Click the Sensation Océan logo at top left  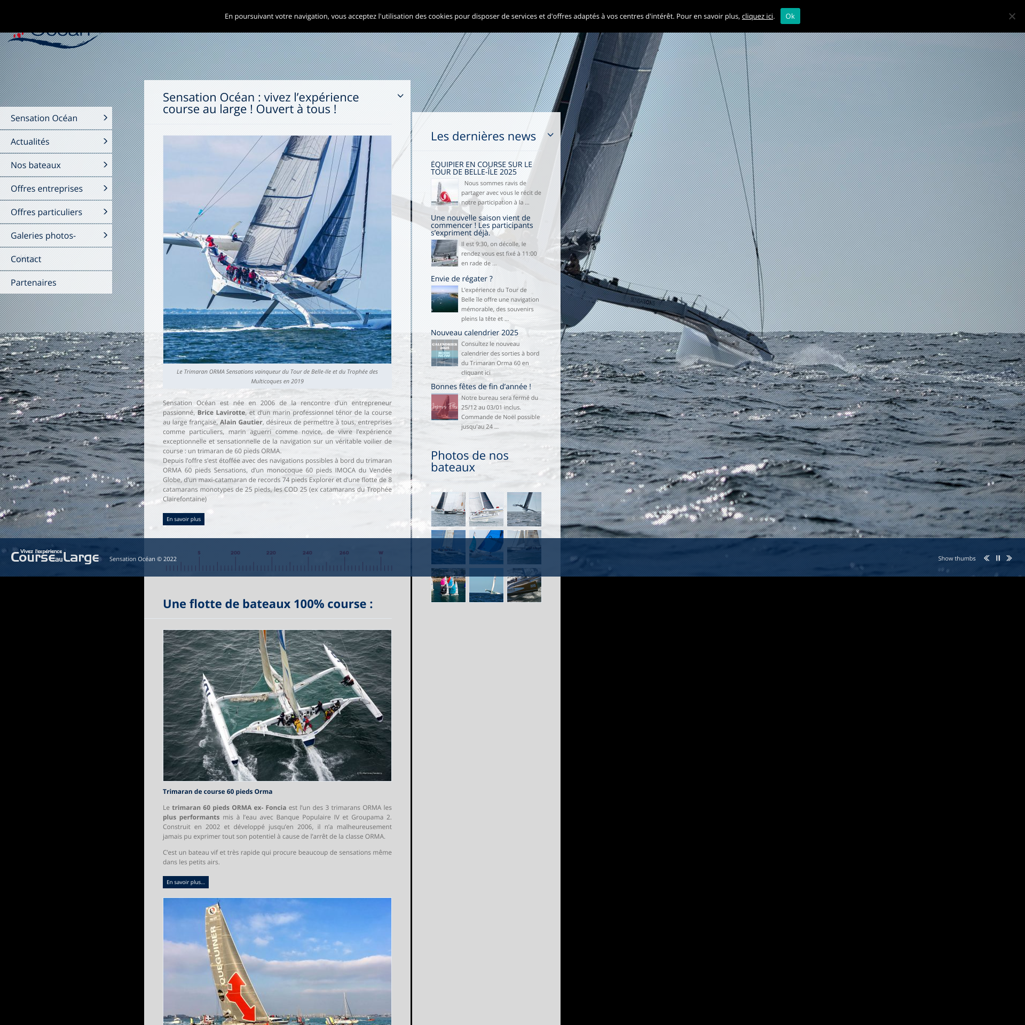click(x=53, y=40)
